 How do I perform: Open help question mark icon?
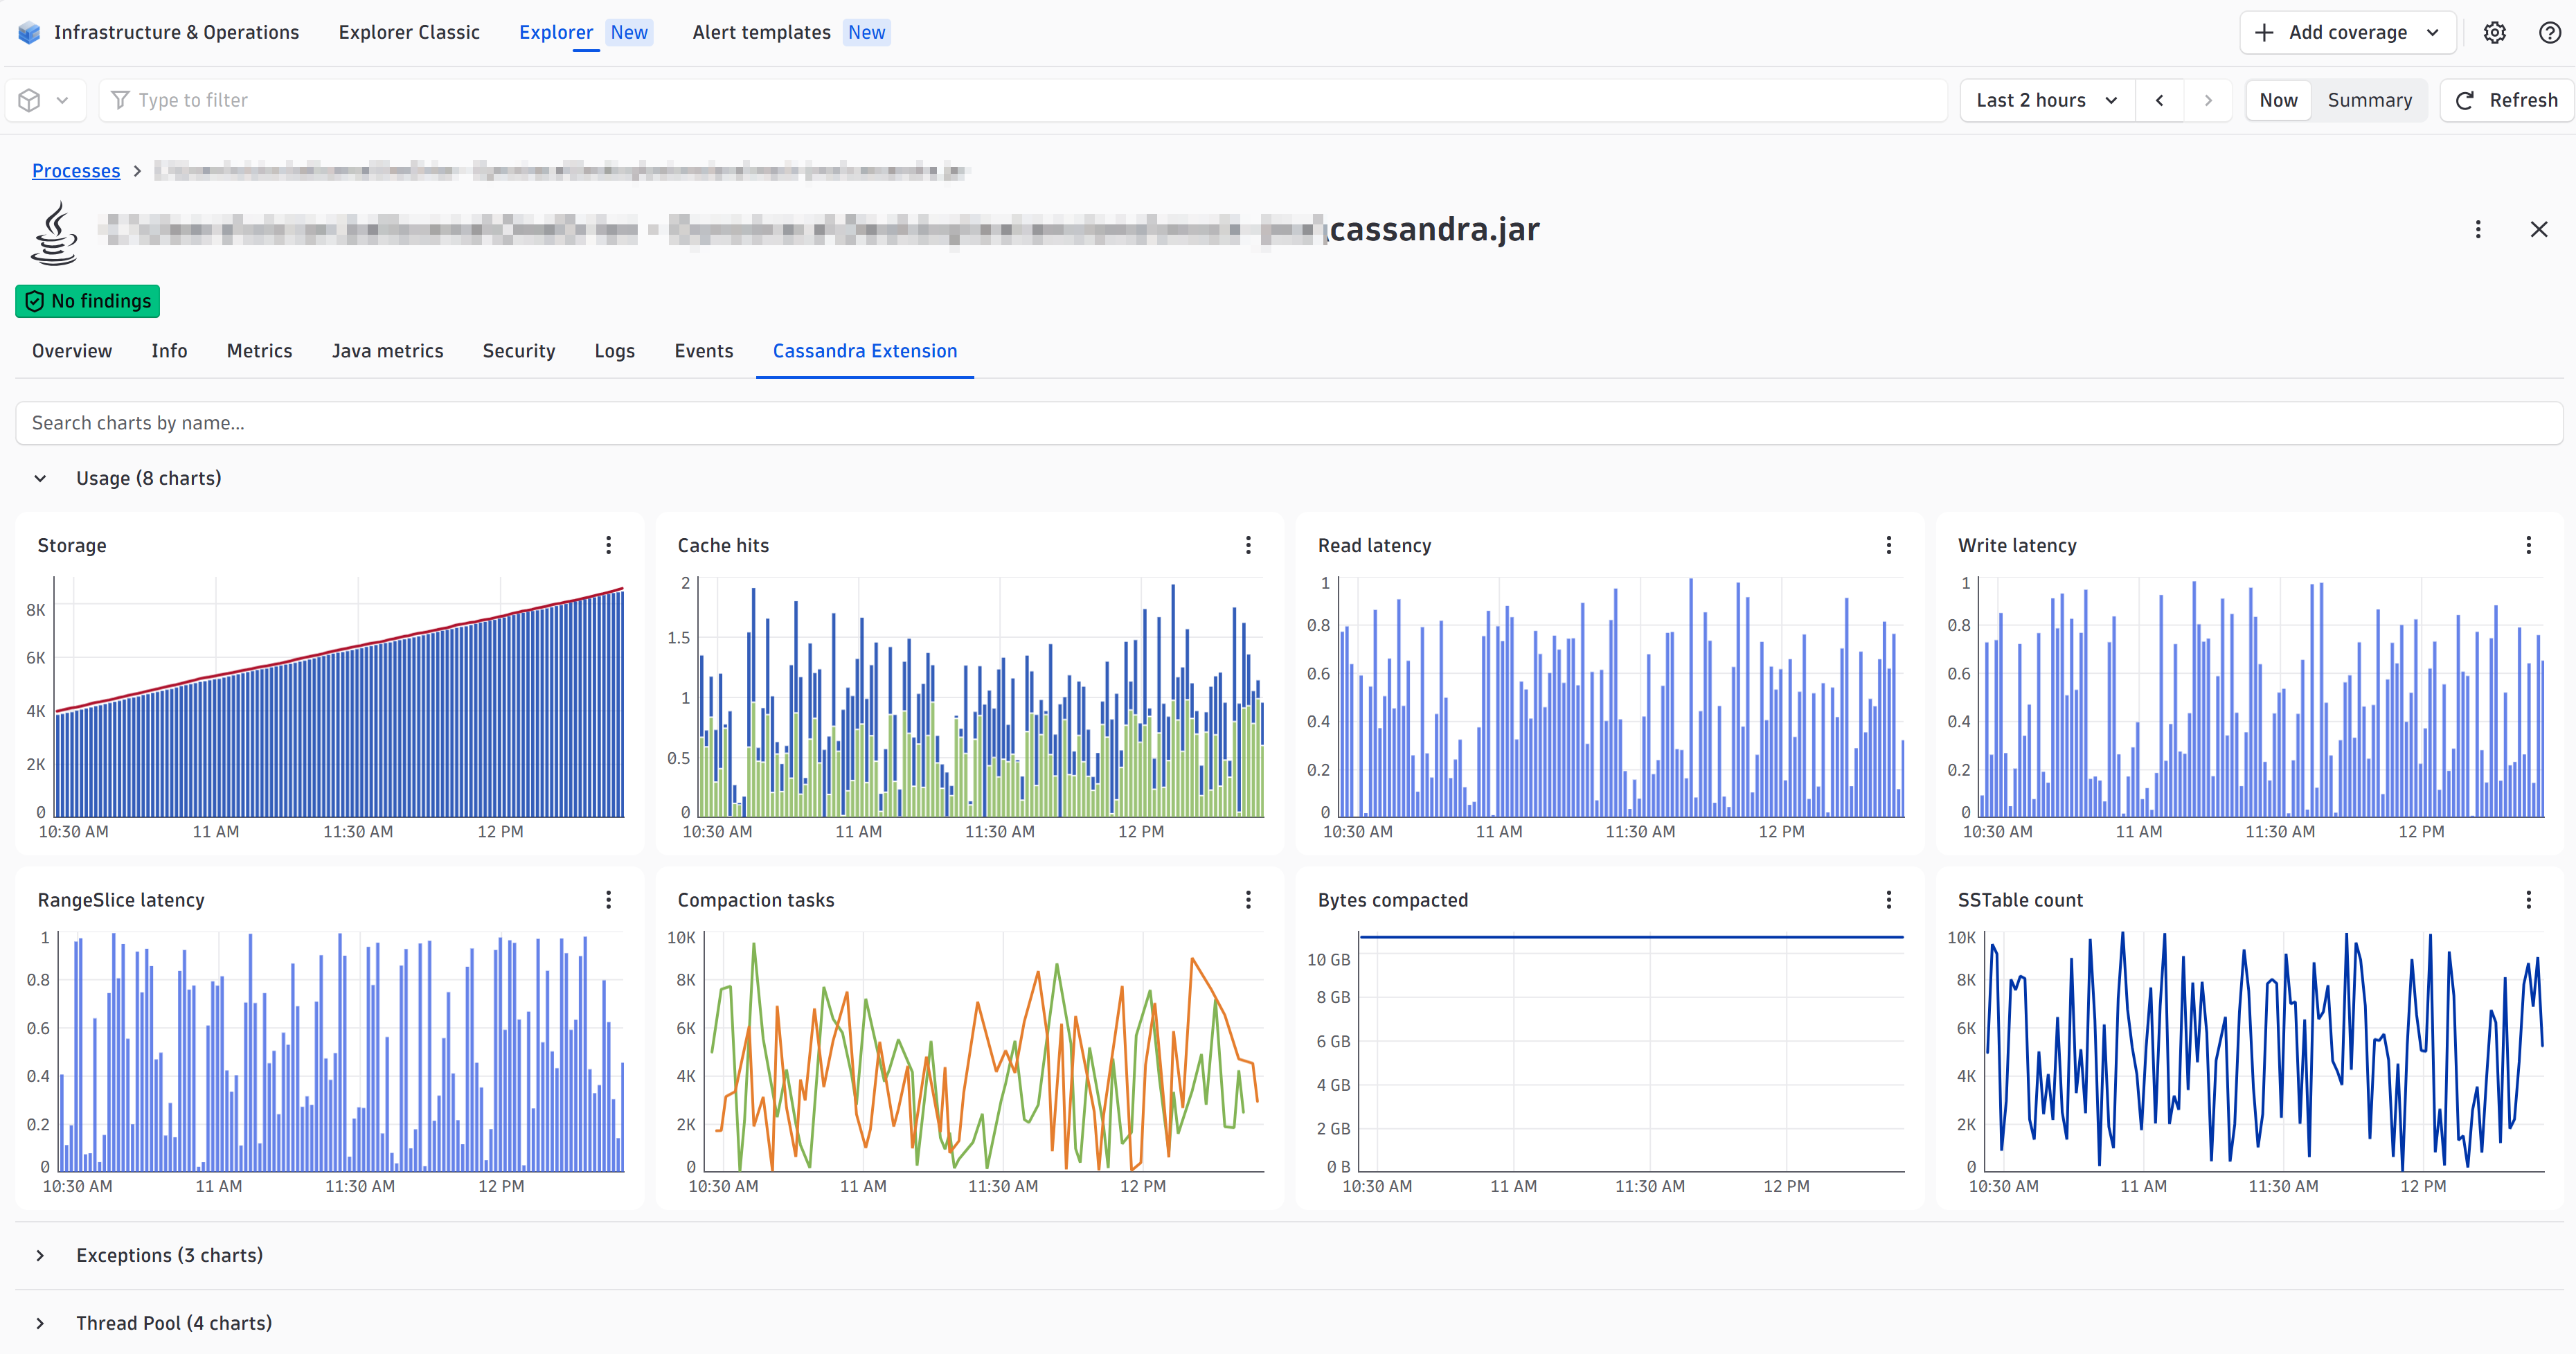[x=2550, y=32]
